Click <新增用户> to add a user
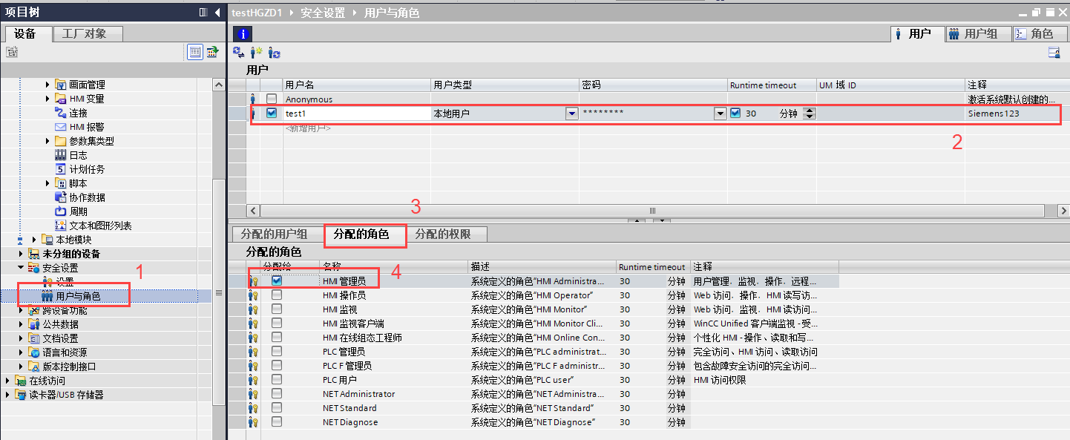Image resolution: width=1070 pixels, height=440 pixels. tap(309, 128)
